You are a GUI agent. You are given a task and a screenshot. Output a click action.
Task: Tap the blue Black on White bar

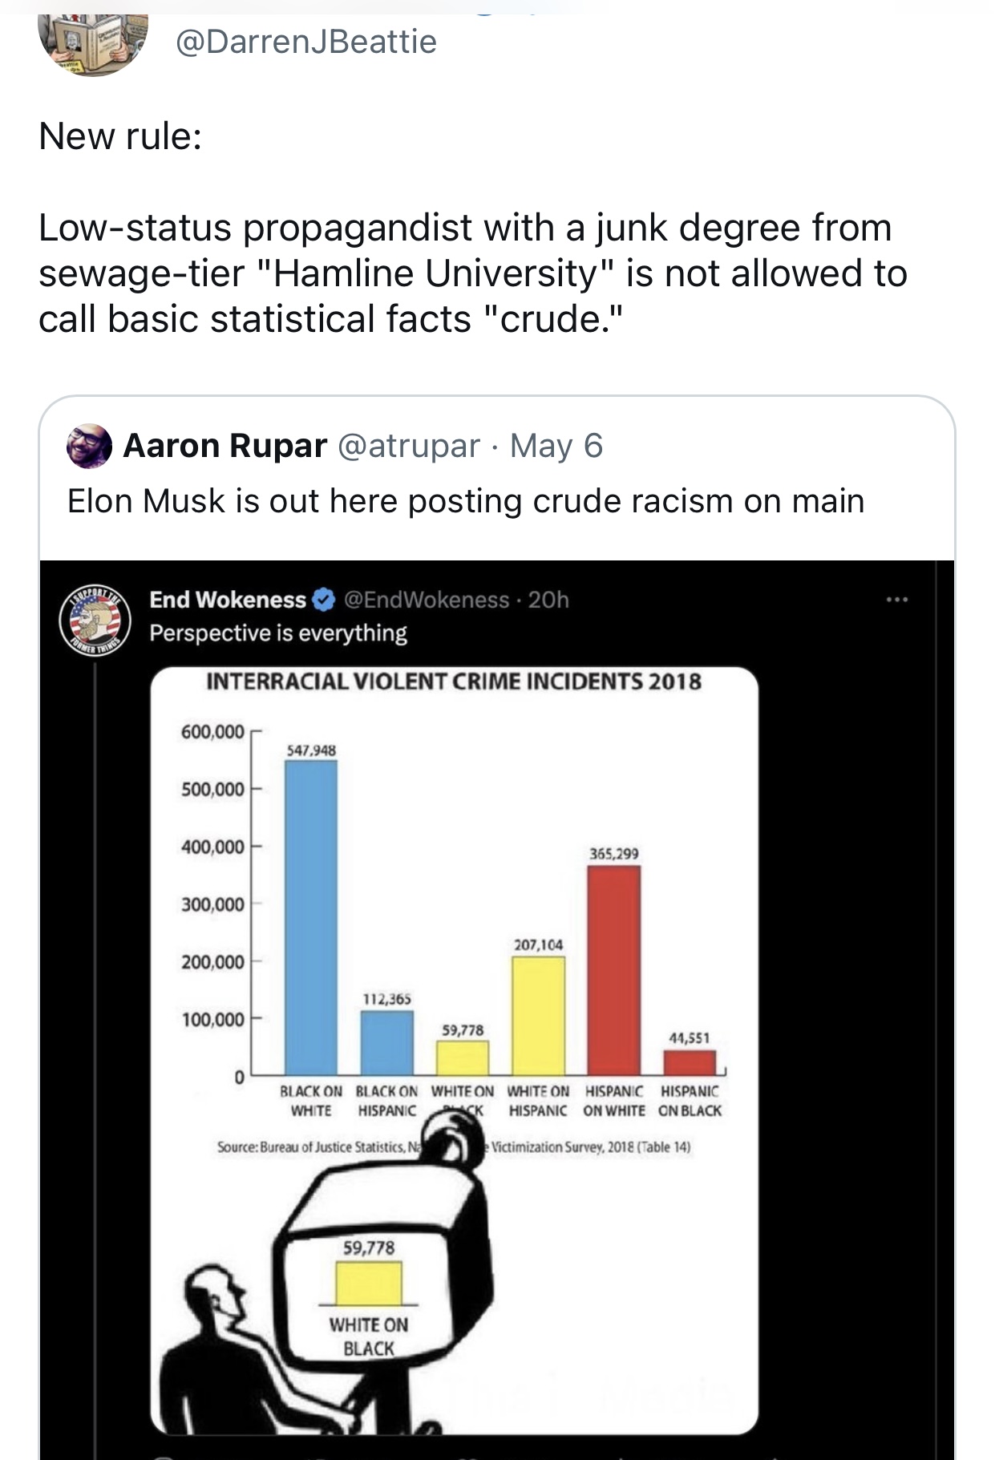tap(311, 918)
